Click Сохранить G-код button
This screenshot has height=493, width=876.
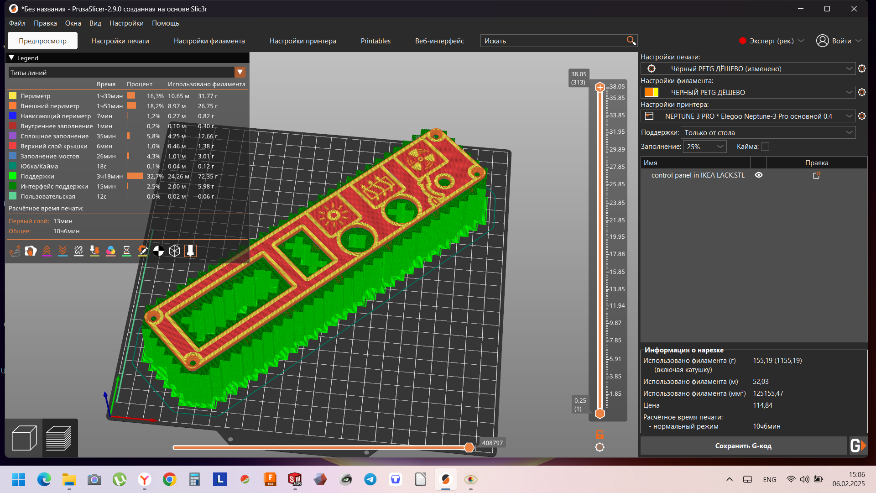coord(743,446)
